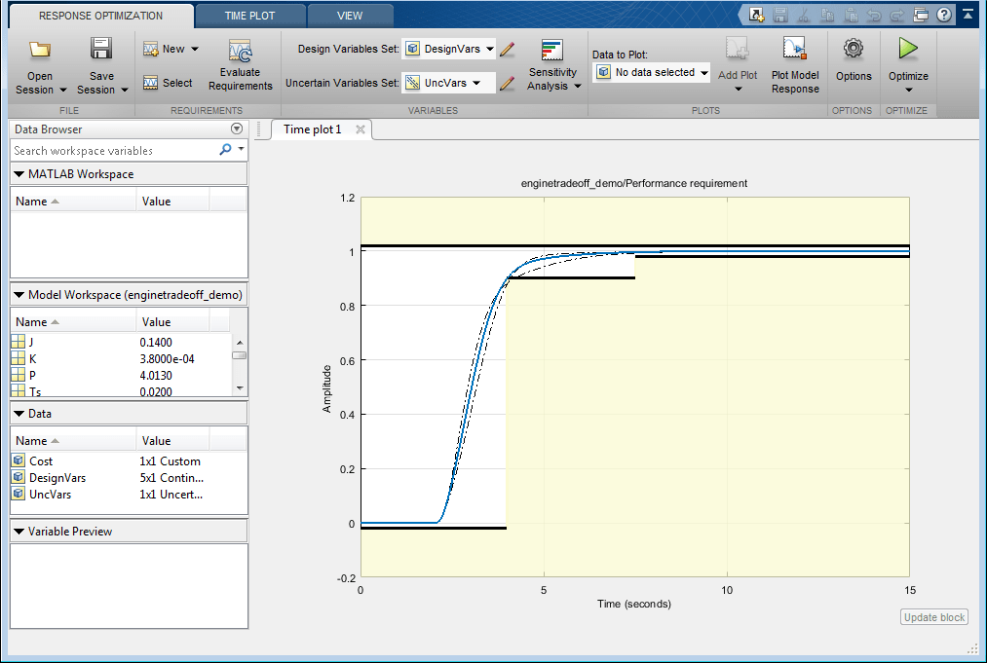Viewport: 987px width, 663px height.
Task: Click the Select requirements button
Action: tap(168, 83)
